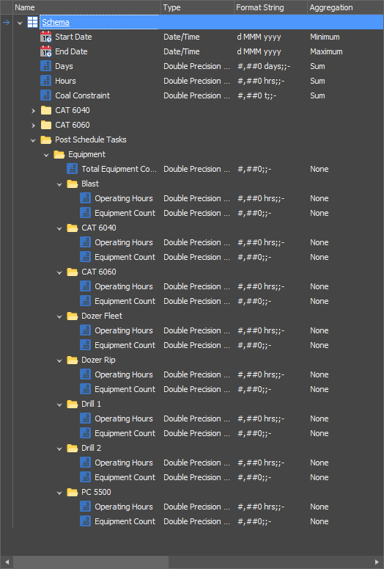The image size is (384, 569).
Task: Sort by the Type column header
Action: 197,7
